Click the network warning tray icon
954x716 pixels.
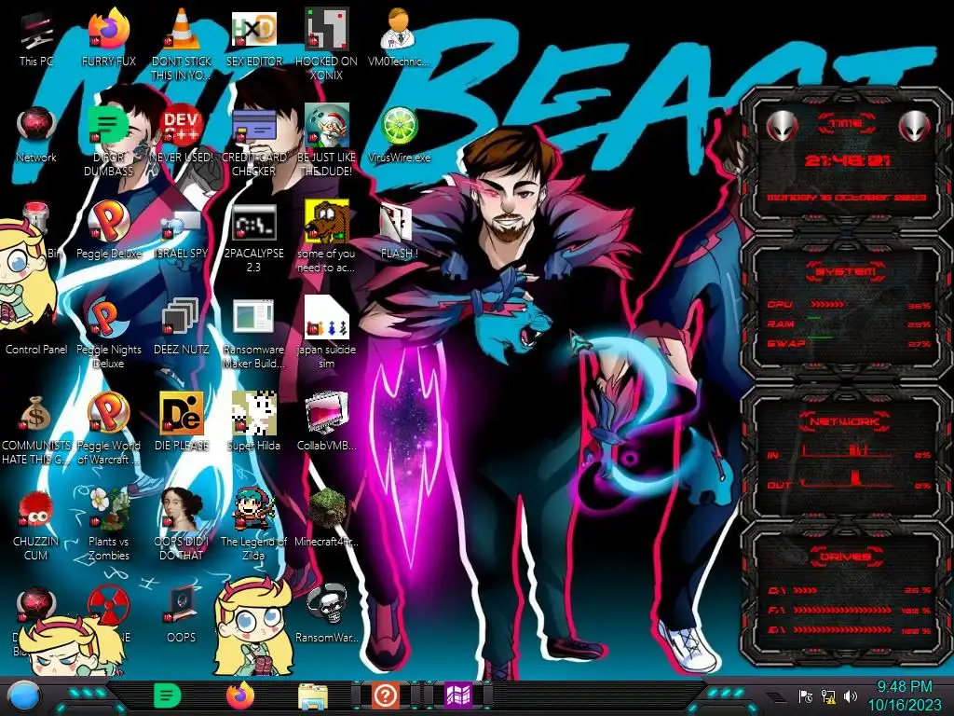(x=828, y=696)
